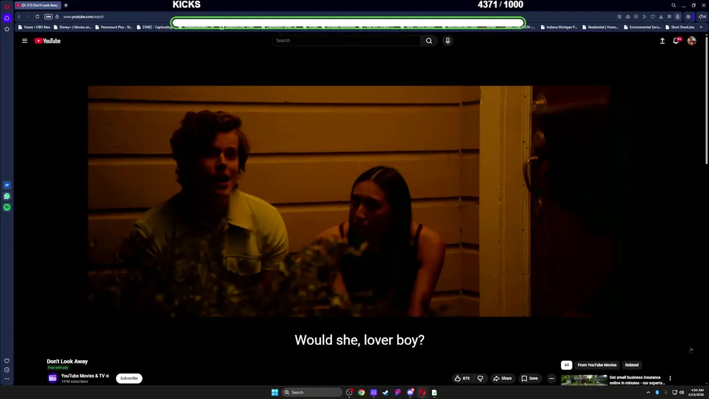Open History clock icon in Opera sidebar
This screenshot has height=399, width=709.
(7, 370)
